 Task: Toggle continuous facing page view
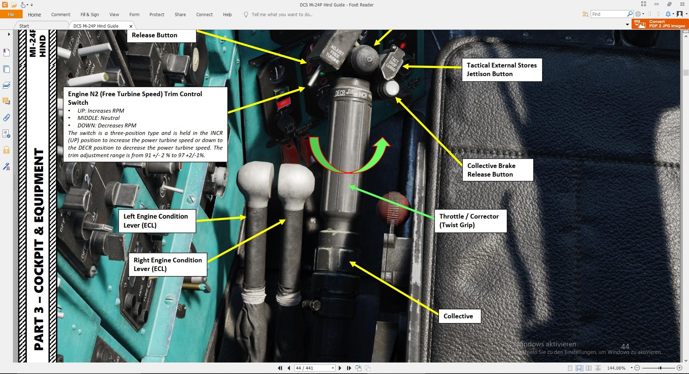(598, 368)
